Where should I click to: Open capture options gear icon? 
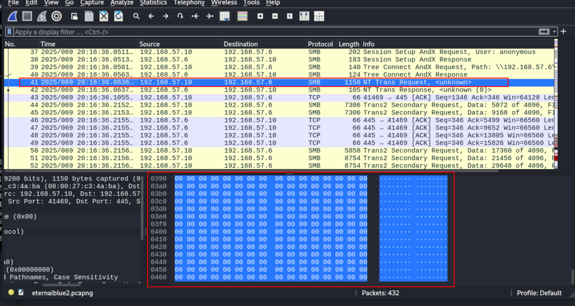click(x=57, y=16)
